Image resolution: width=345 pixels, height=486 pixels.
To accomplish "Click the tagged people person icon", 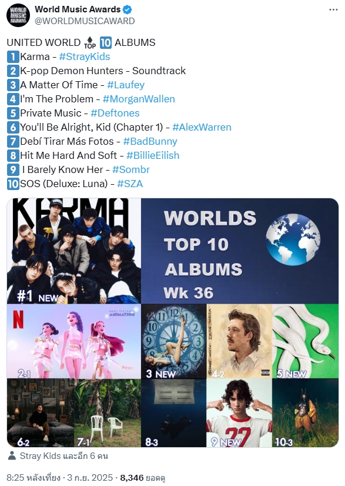I will (x=12, y=455).
